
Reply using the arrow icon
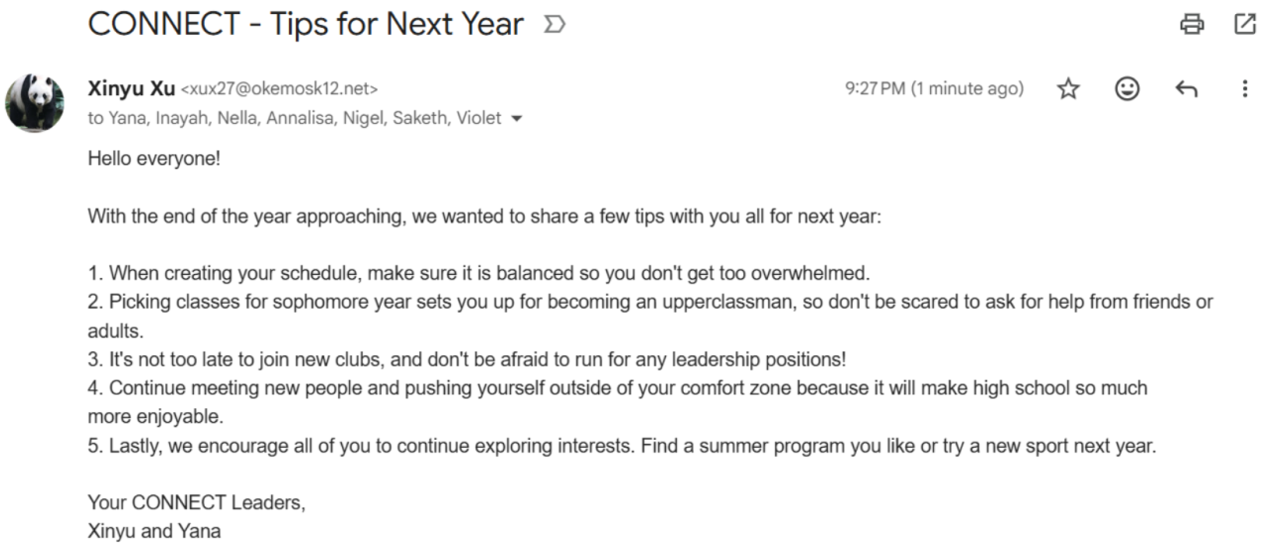(x=1186, y=89)
